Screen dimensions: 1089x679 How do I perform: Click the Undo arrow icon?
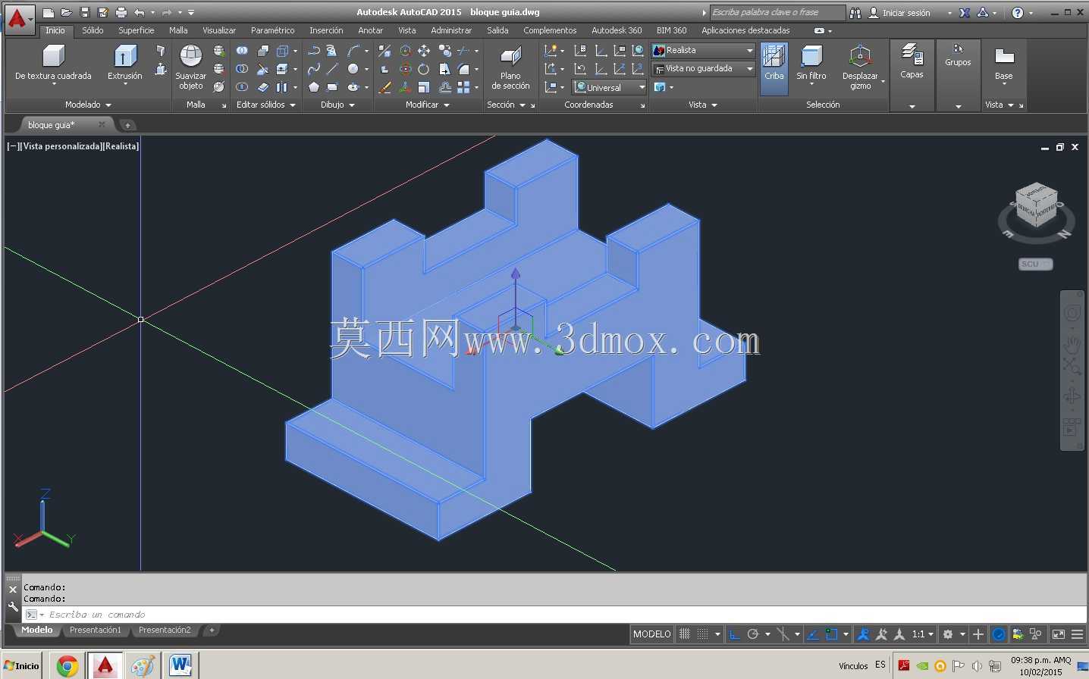(139, 12)
